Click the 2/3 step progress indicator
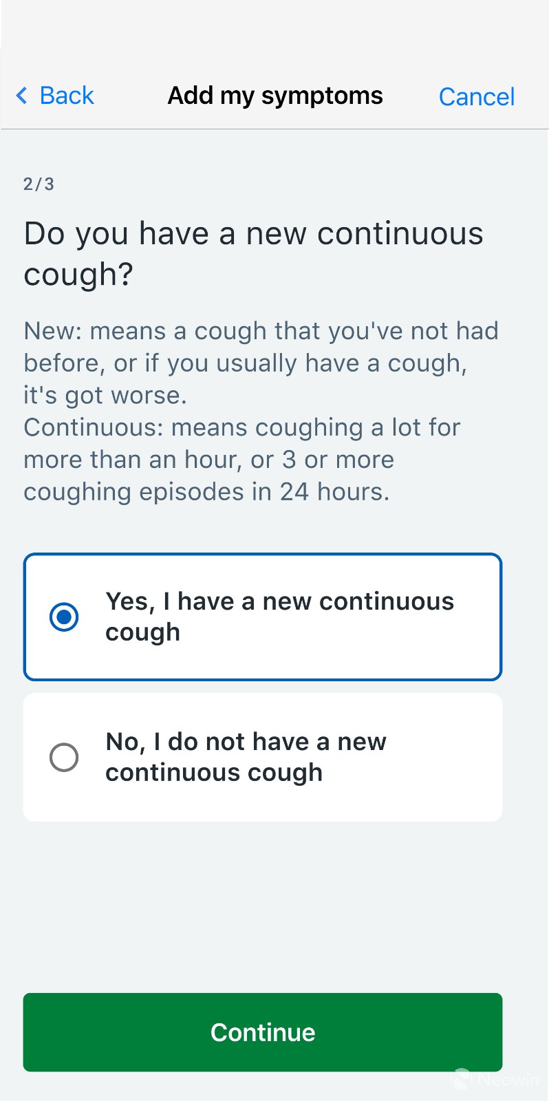 (x=39, y=184)
